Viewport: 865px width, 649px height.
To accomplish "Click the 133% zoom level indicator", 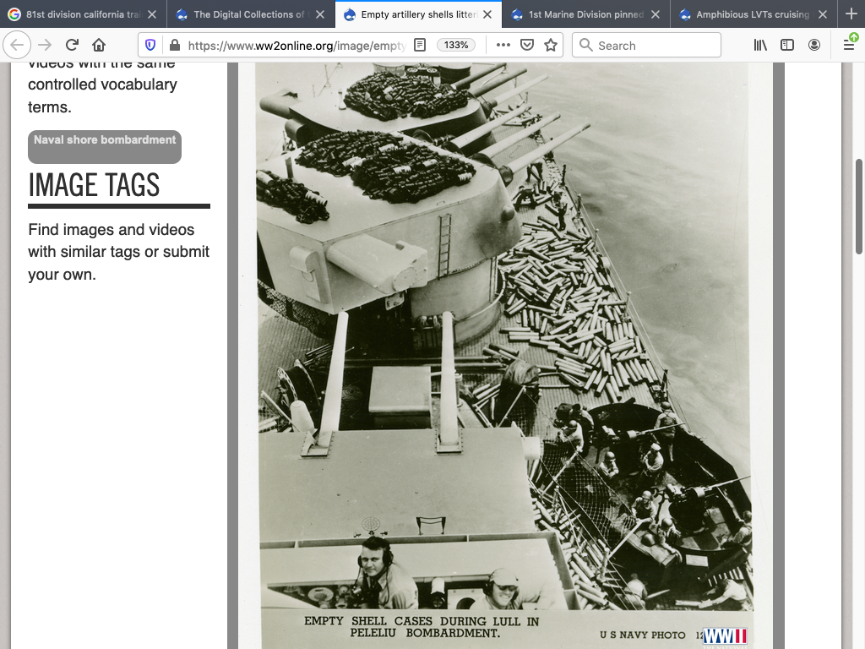I will pyautogui.click(x=456, y=46).
